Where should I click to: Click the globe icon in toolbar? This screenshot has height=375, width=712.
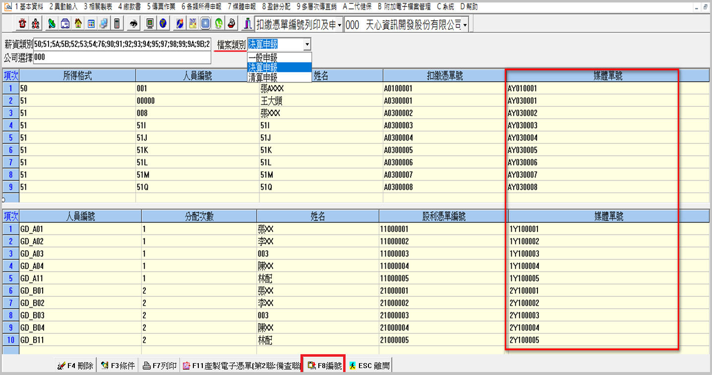coord(163,24)
